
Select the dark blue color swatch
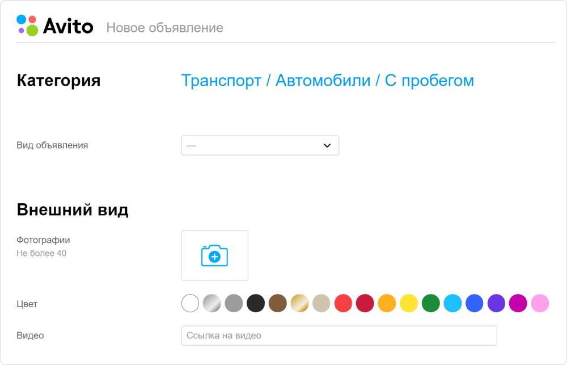click(475, 303)
